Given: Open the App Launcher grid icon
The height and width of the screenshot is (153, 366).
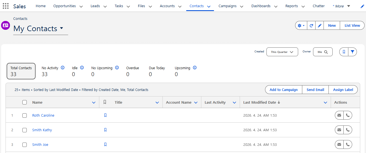Looking at the screenshot, I should [6, 6].
